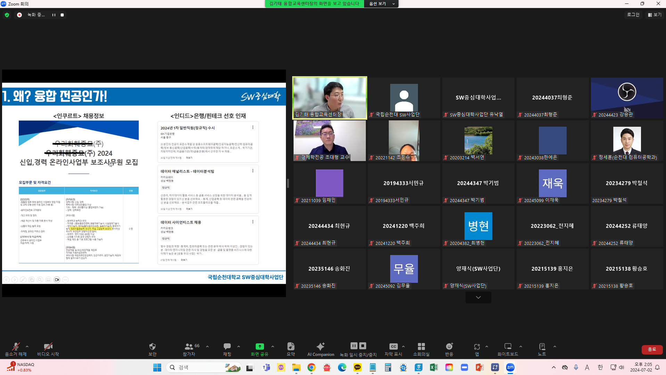
Task: Select 20203214 백서연 participant tile
Action: click(x=478, y=141)
